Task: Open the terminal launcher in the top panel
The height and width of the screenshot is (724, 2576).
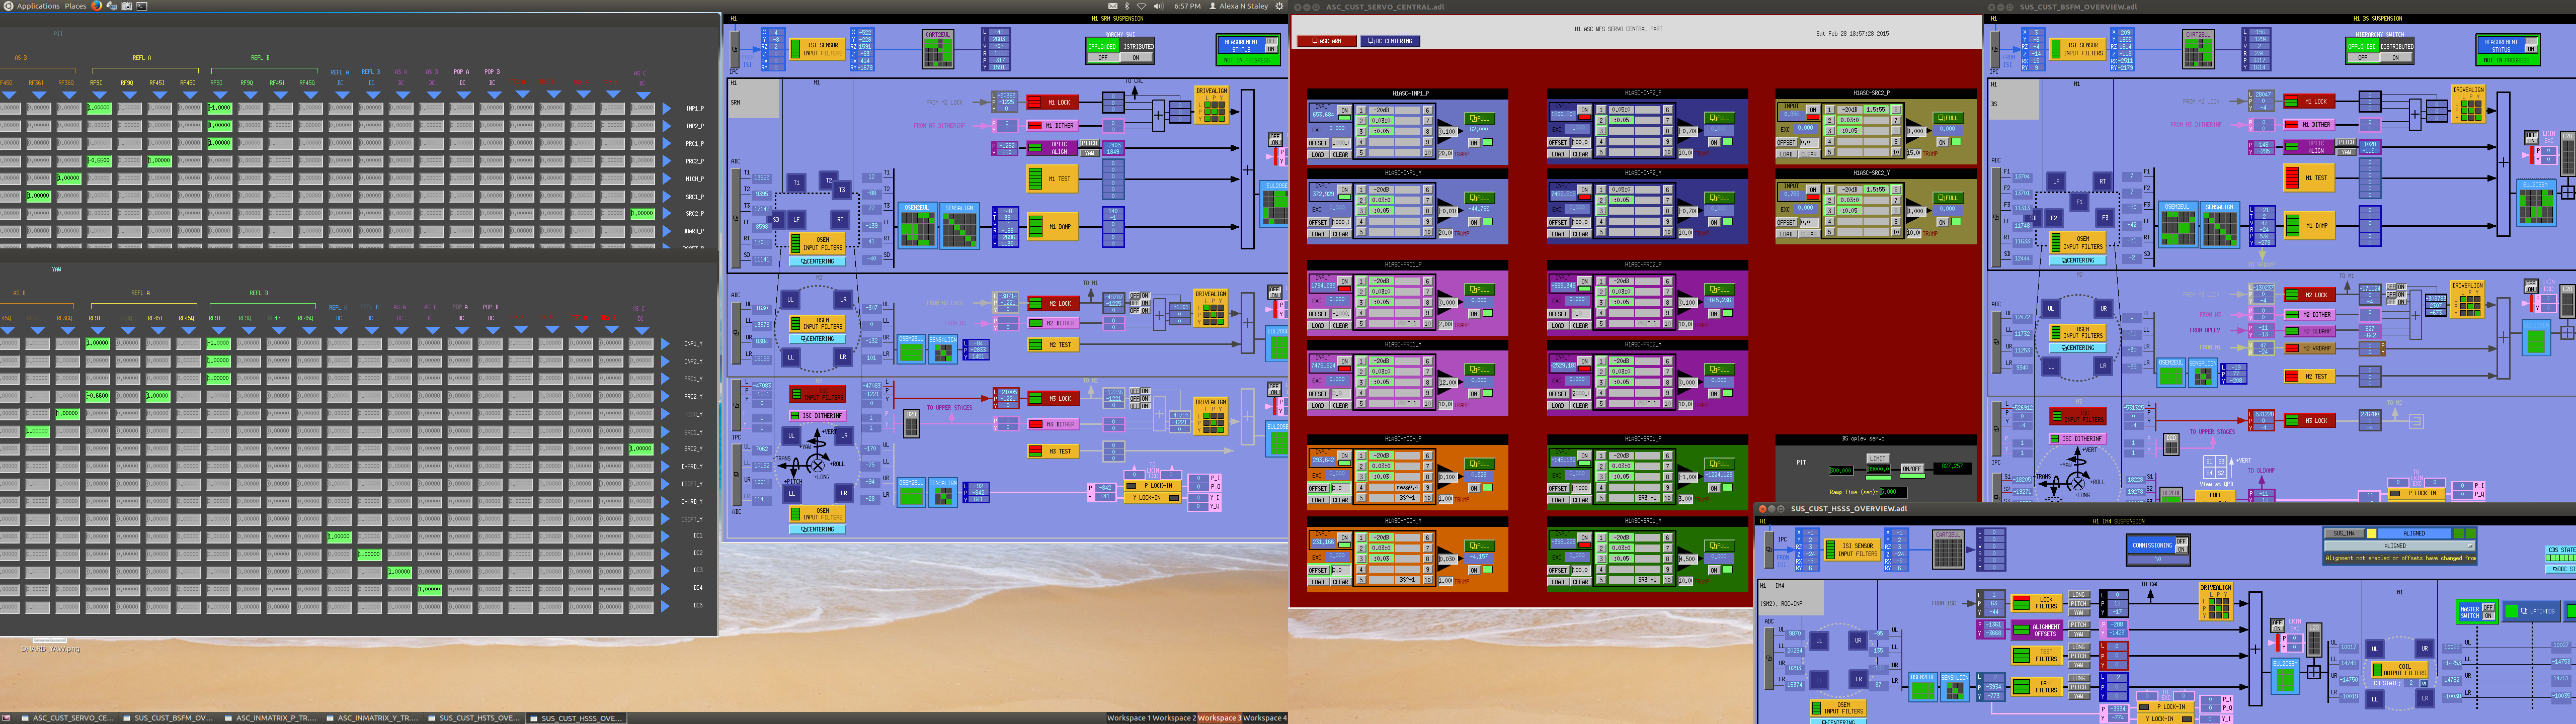Action: coord(142,6)
